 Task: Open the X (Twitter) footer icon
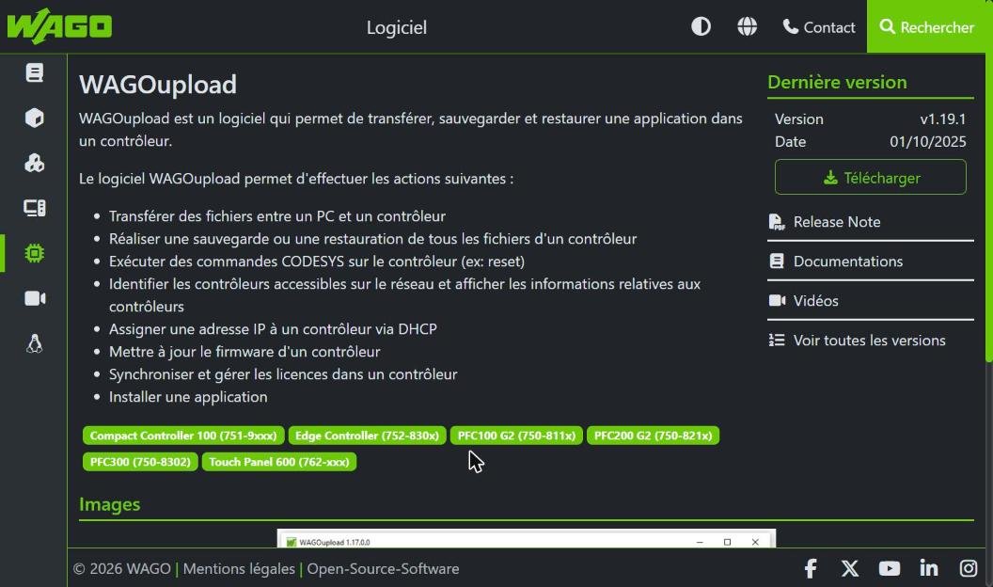tap(850, 568)
